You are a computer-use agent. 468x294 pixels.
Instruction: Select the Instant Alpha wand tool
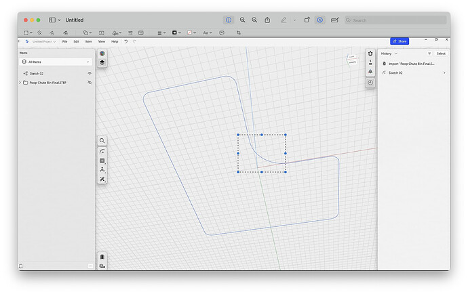(x=39, y=33)
